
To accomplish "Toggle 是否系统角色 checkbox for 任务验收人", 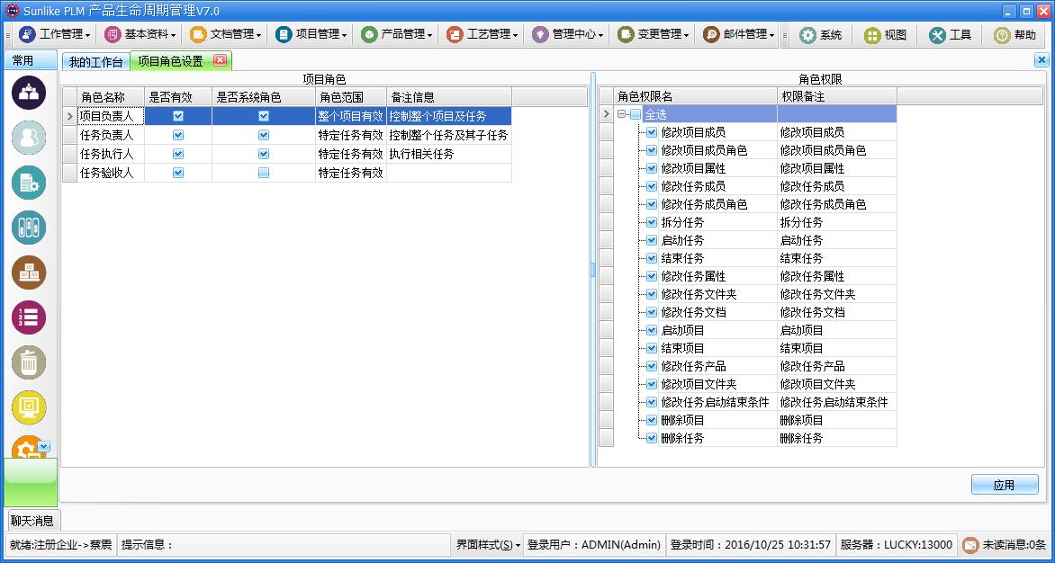I will tap(264, 173).
